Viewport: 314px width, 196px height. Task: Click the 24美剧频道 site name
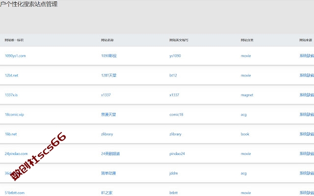tap(110, 154)
